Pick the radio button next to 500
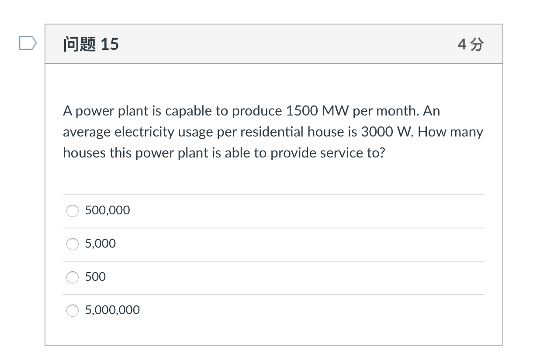This screenshot has height=357, width=540. click(x=73, y=277)
